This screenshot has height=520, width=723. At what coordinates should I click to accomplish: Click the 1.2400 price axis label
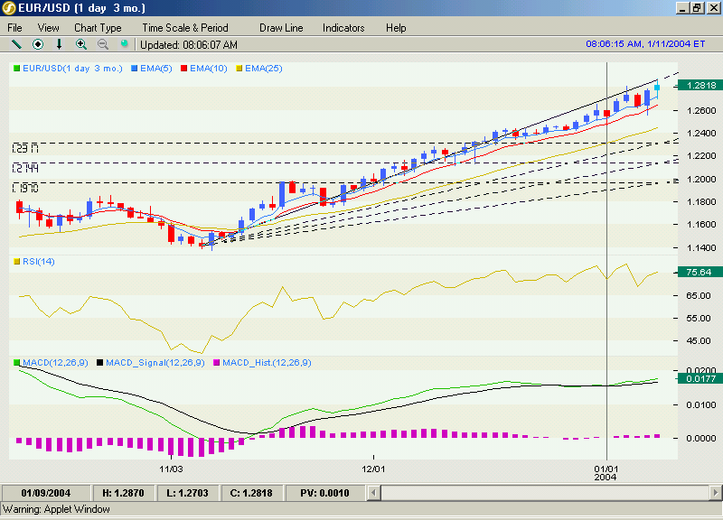pos(701,133)
